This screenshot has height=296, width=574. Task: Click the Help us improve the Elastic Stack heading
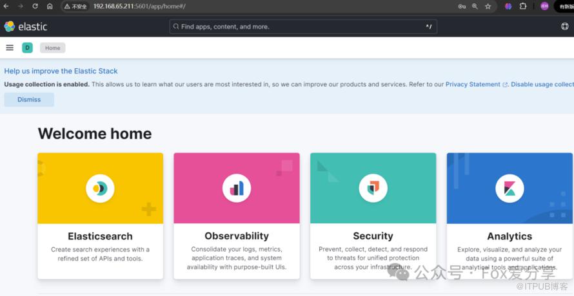[x=61, y=71]
